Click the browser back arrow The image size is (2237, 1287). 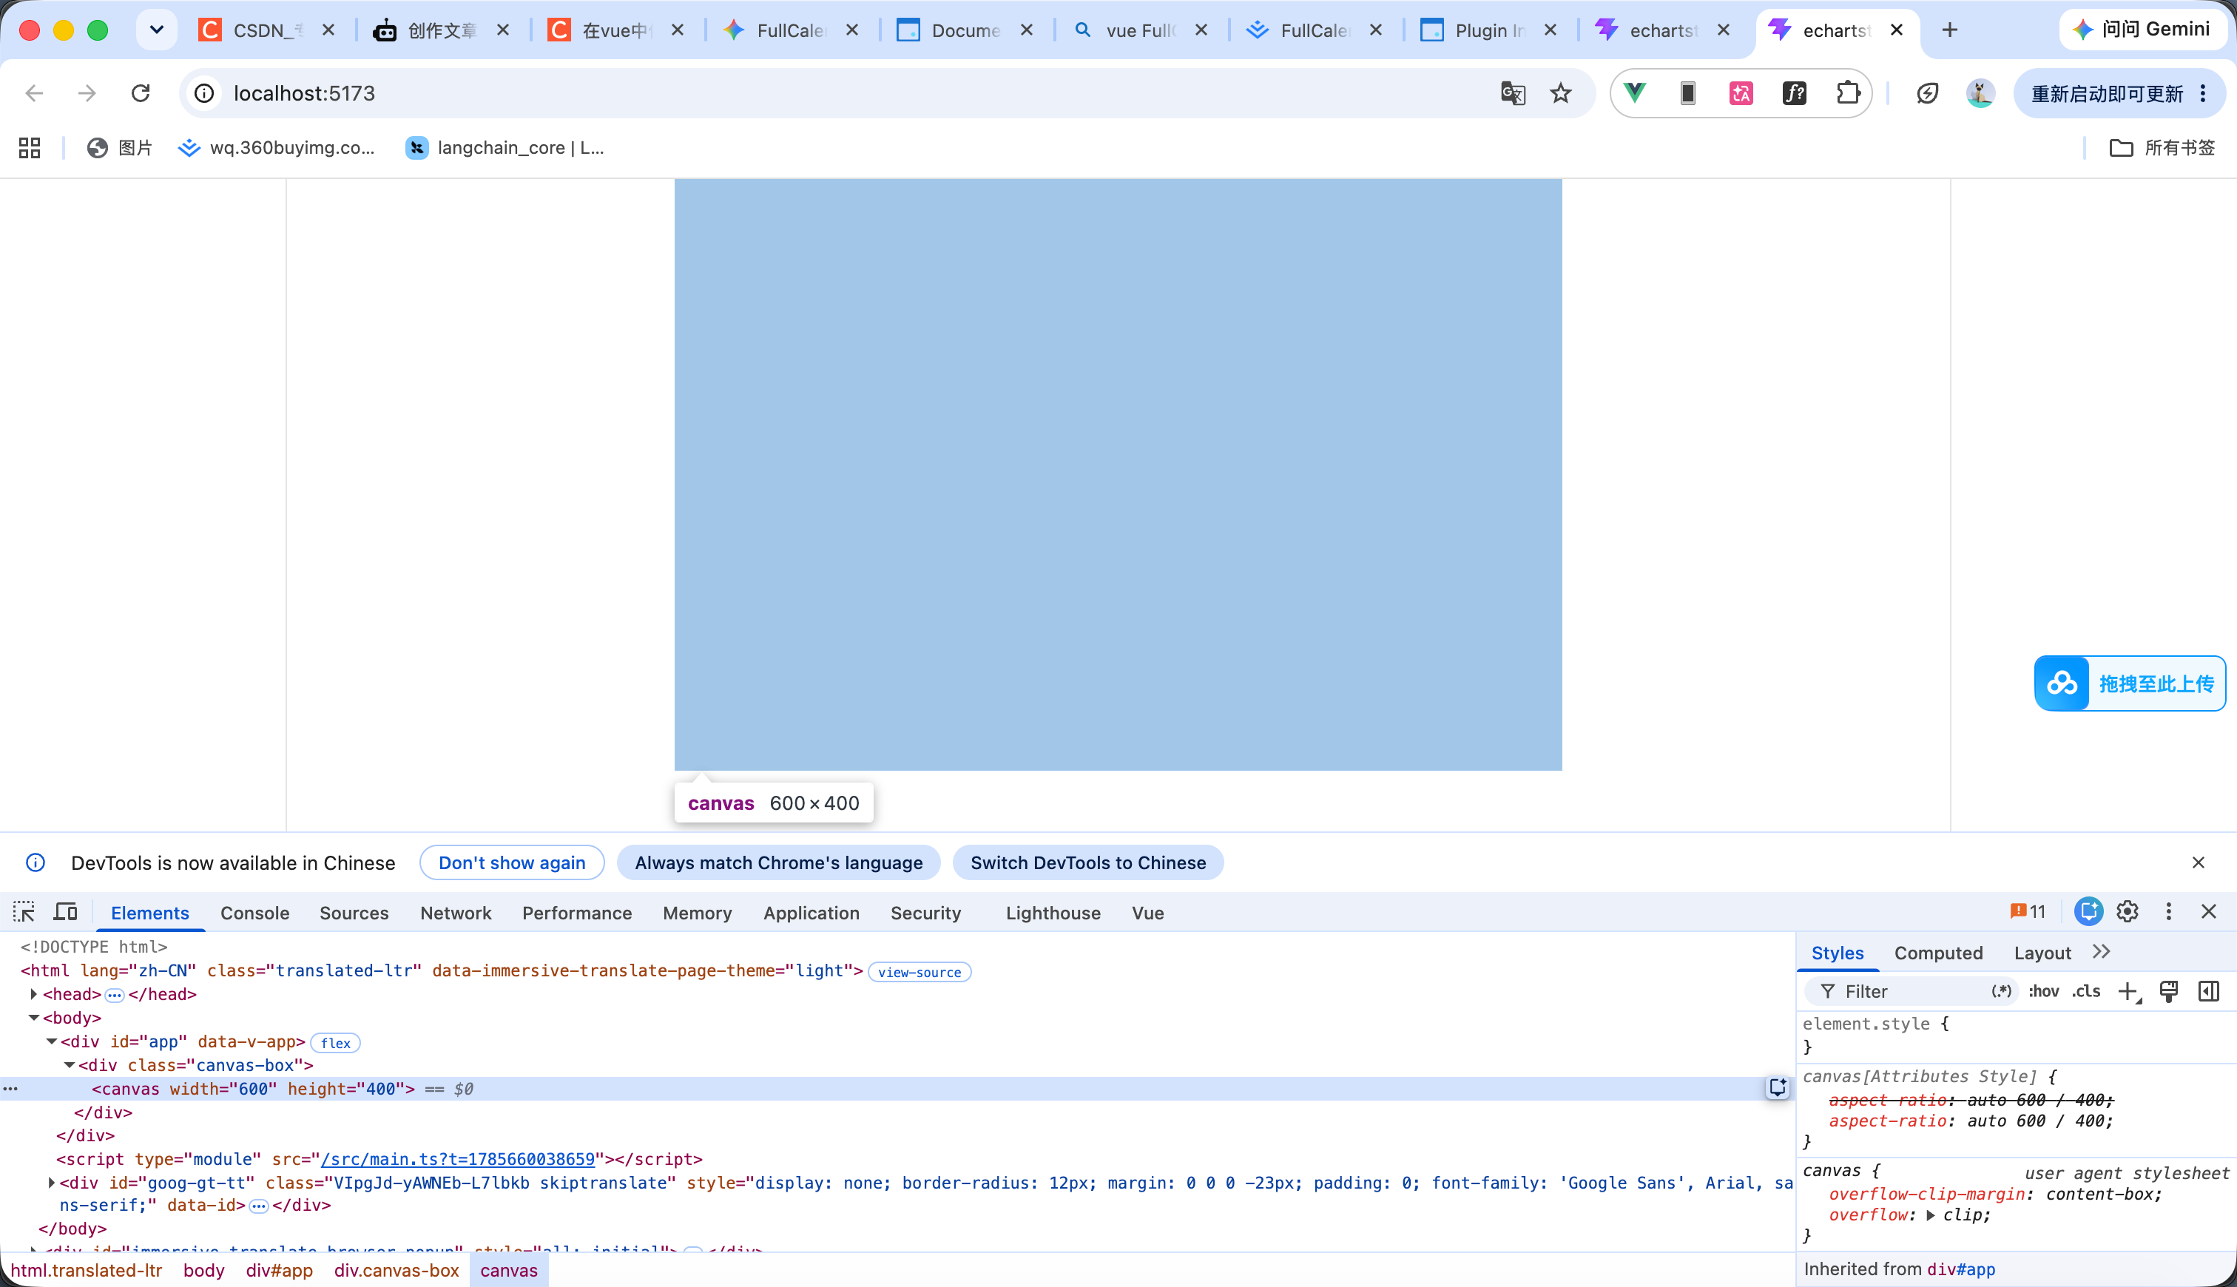35,94
